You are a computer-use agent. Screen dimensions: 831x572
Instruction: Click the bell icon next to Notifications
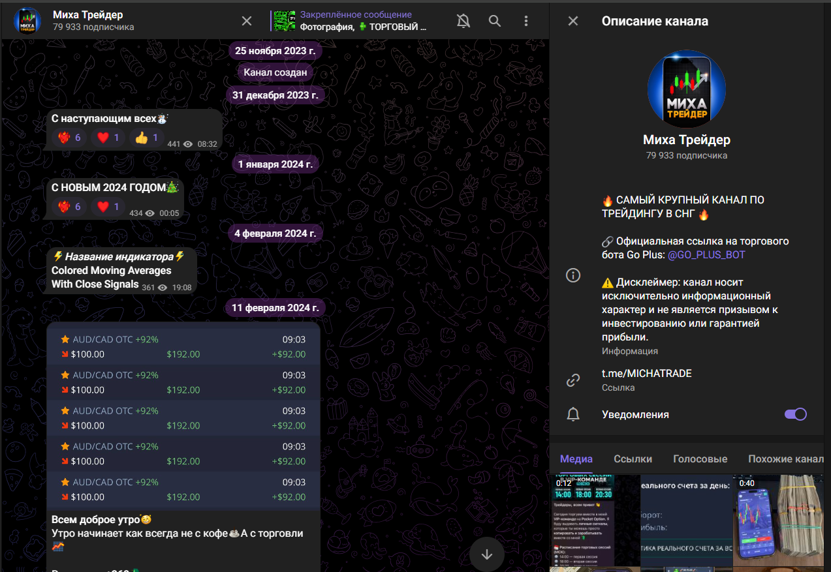(572, 414)
